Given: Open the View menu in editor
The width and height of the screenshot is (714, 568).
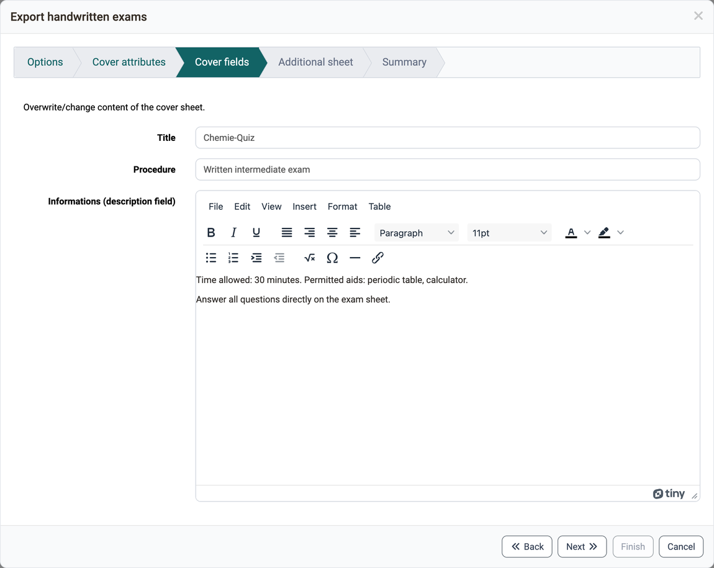Looking at the screenshot, I should tap(271, 207).
